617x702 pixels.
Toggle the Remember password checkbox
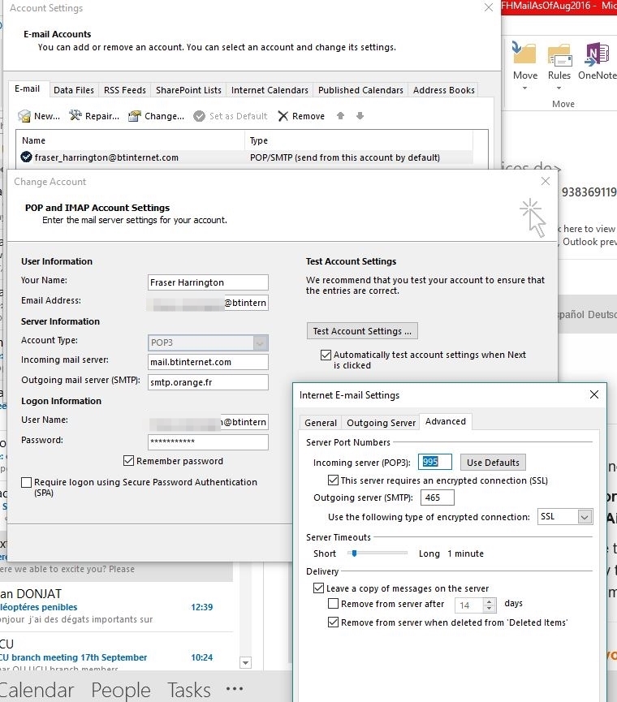(x=128, y=461)
